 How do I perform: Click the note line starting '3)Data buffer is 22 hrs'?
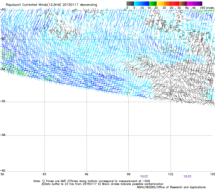102,184
